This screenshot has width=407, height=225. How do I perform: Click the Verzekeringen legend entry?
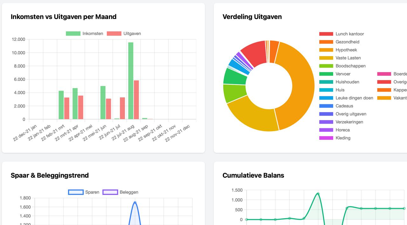[341, 122]
